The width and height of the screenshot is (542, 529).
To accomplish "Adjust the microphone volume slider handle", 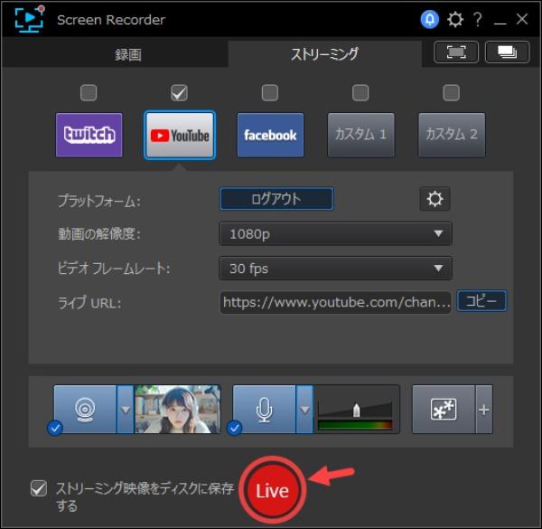I will [x=357, y=410].
